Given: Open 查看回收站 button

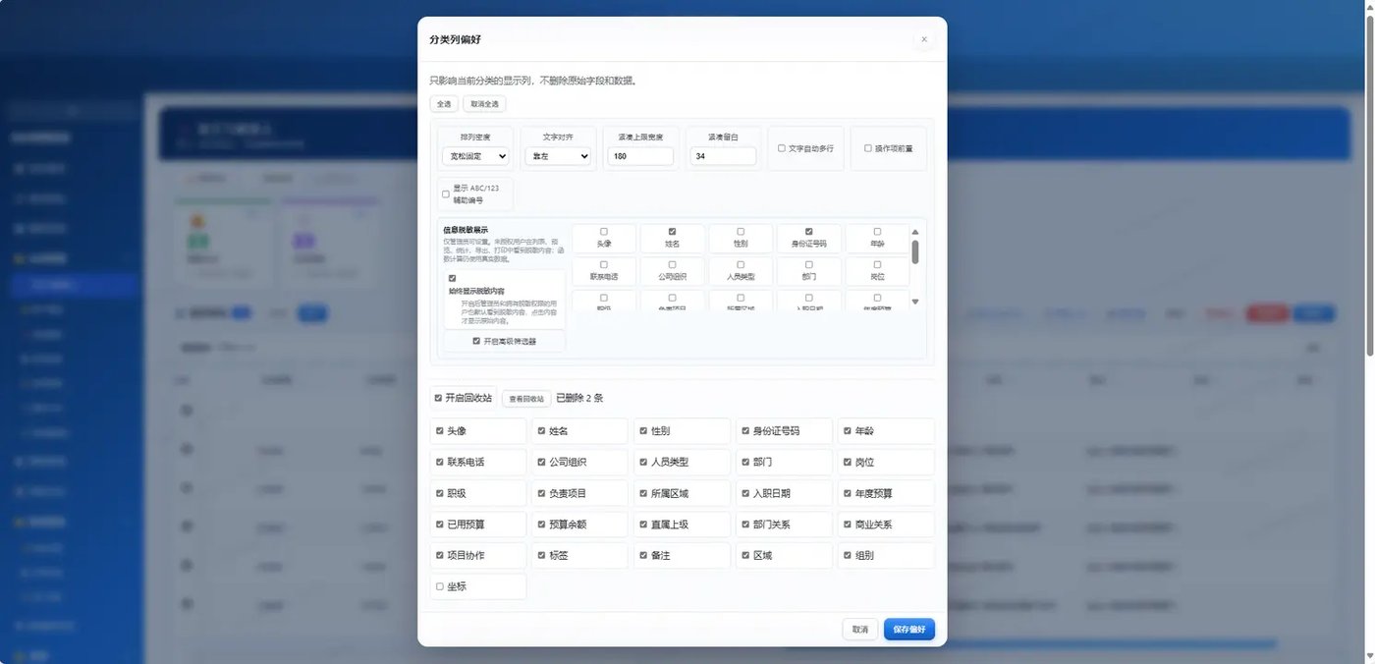Looking at the screenshot, I should (526, 399).
